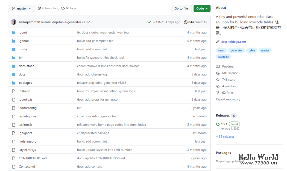Click the Go to file button
This screenshot has height=171, width=287.
(x=181, y=9)
